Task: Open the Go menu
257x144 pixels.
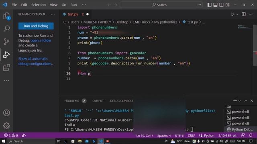Action: (64, 5)
